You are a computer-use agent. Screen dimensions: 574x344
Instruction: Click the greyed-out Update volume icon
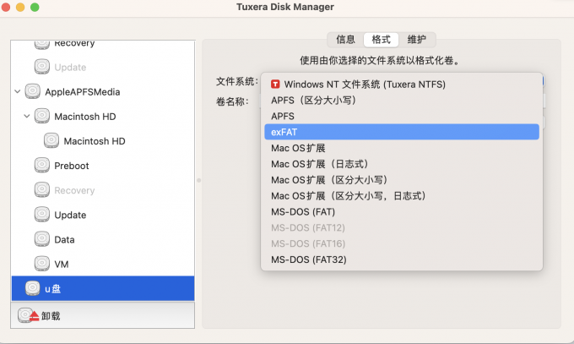click(42, 67)
